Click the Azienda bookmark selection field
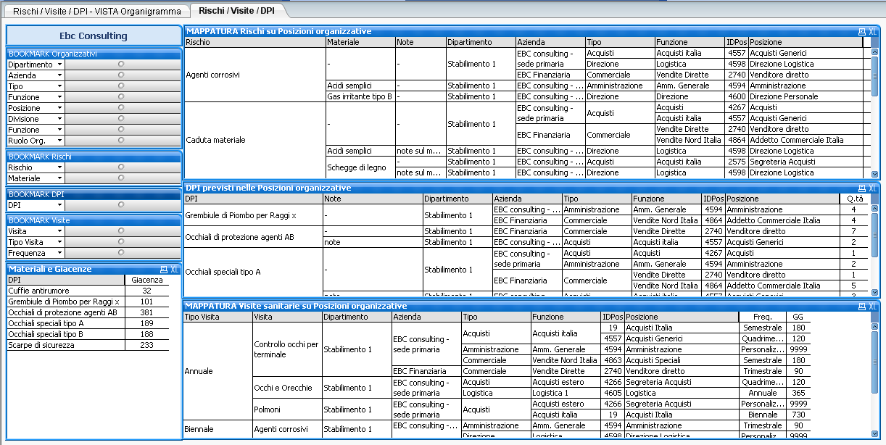Viewport: 886px width, 445px height. (122, 75)
